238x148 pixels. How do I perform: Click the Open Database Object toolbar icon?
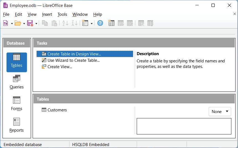tap(121, 23)
